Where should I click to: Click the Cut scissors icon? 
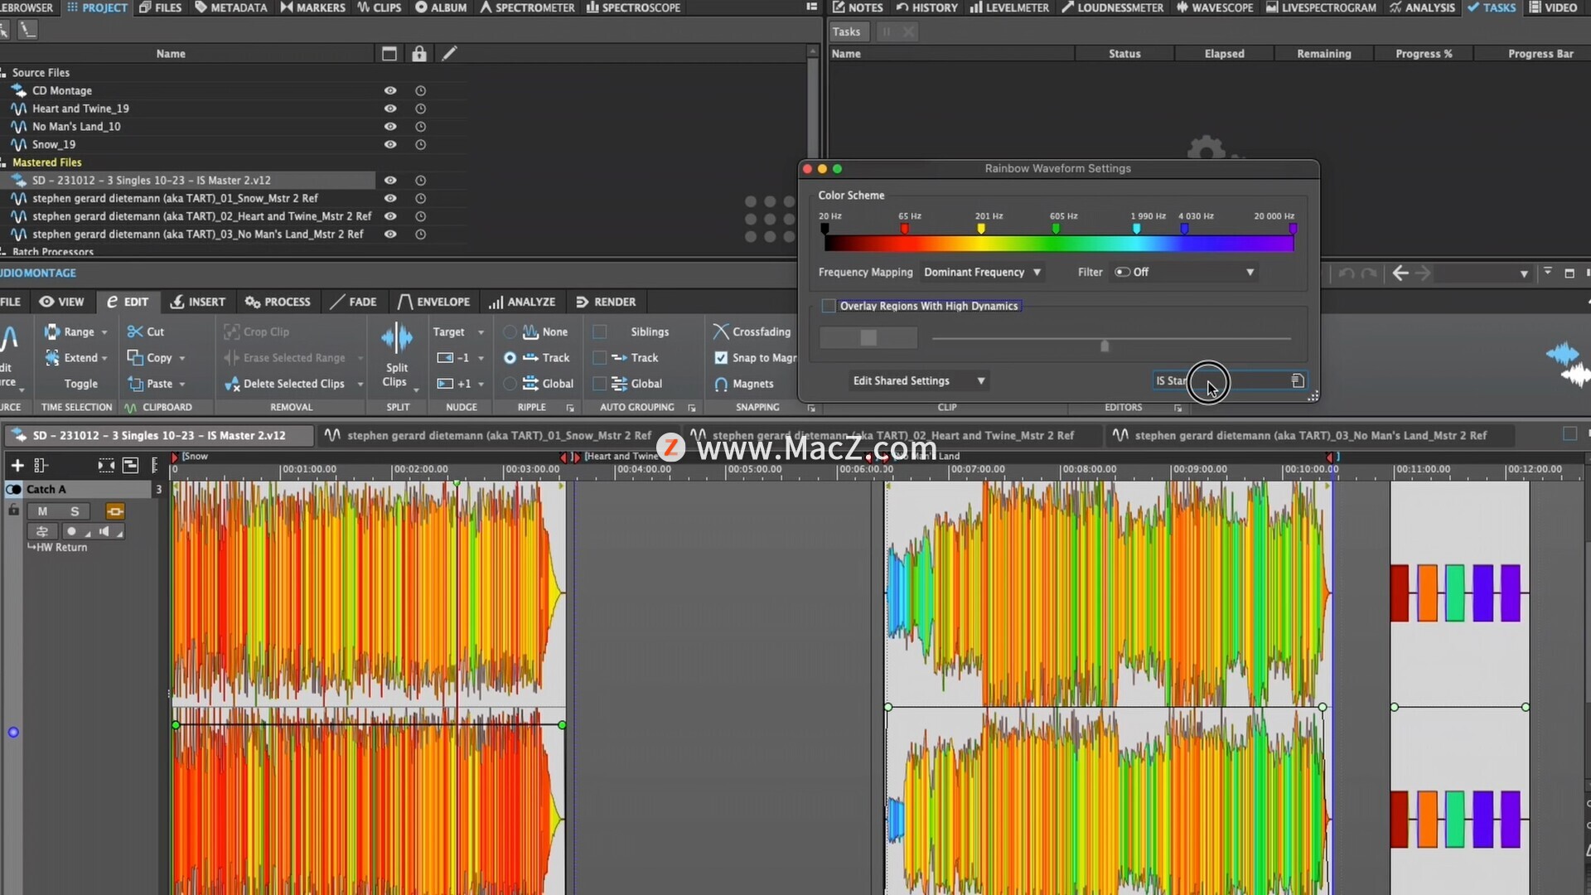pyautogui.click(x=134, y=331)
